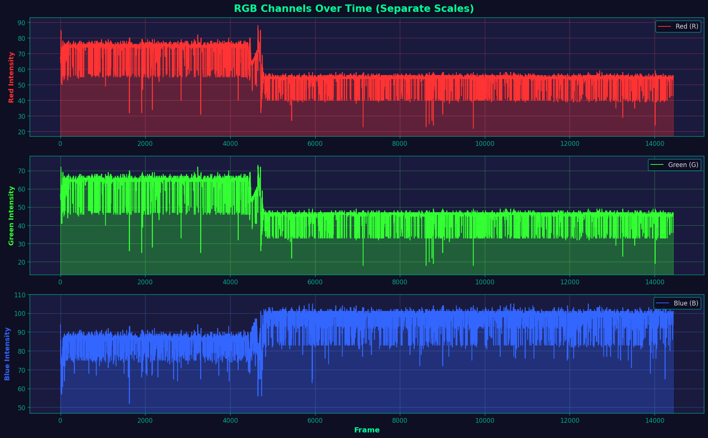This screenshot has width=708, height=438.
Task: Click the 6000 frame tick under the red plot
Action: 315,144
